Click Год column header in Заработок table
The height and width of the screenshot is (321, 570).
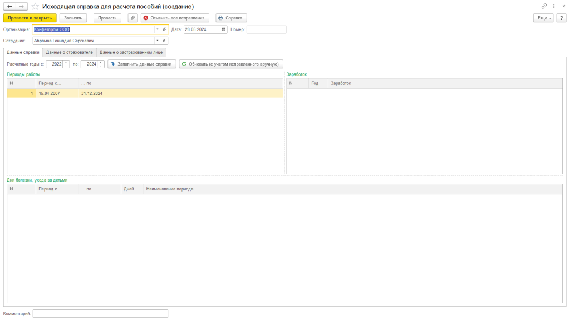coord(318,83)
